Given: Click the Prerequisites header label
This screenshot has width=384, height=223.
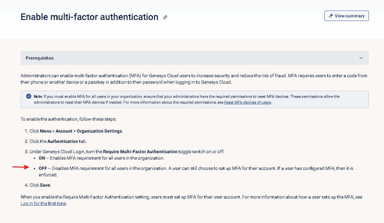Looking at the screenshot, I should 40,58.
